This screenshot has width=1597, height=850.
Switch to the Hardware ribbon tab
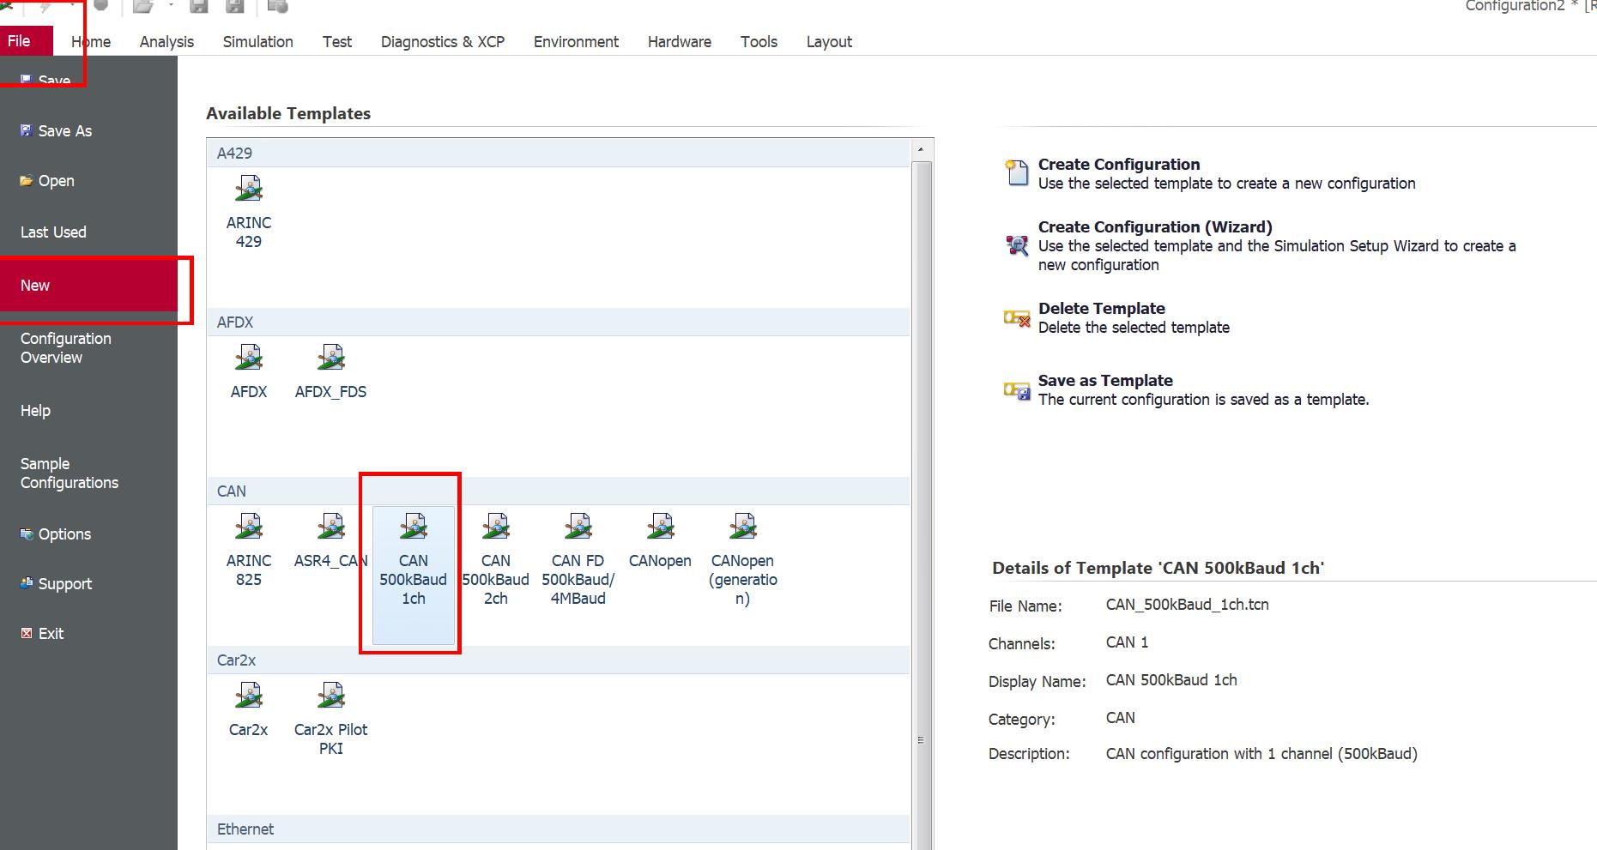click(680, 42)
